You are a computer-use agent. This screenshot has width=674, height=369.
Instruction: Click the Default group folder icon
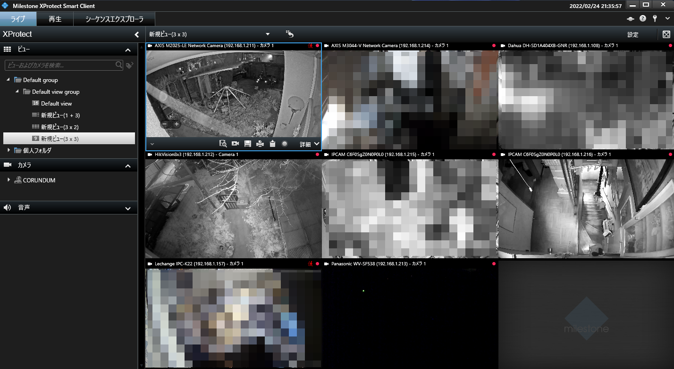(18, 80)
